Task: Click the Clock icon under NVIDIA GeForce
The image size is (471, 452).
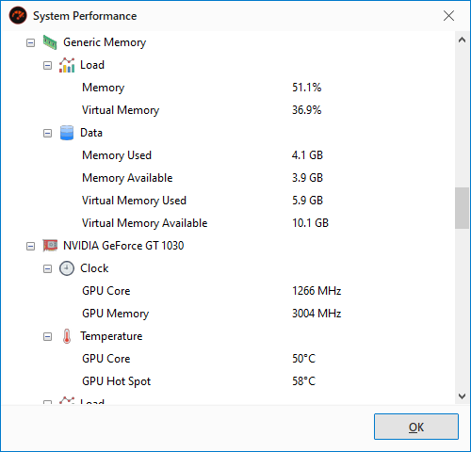Action: [x=67, y=268]
